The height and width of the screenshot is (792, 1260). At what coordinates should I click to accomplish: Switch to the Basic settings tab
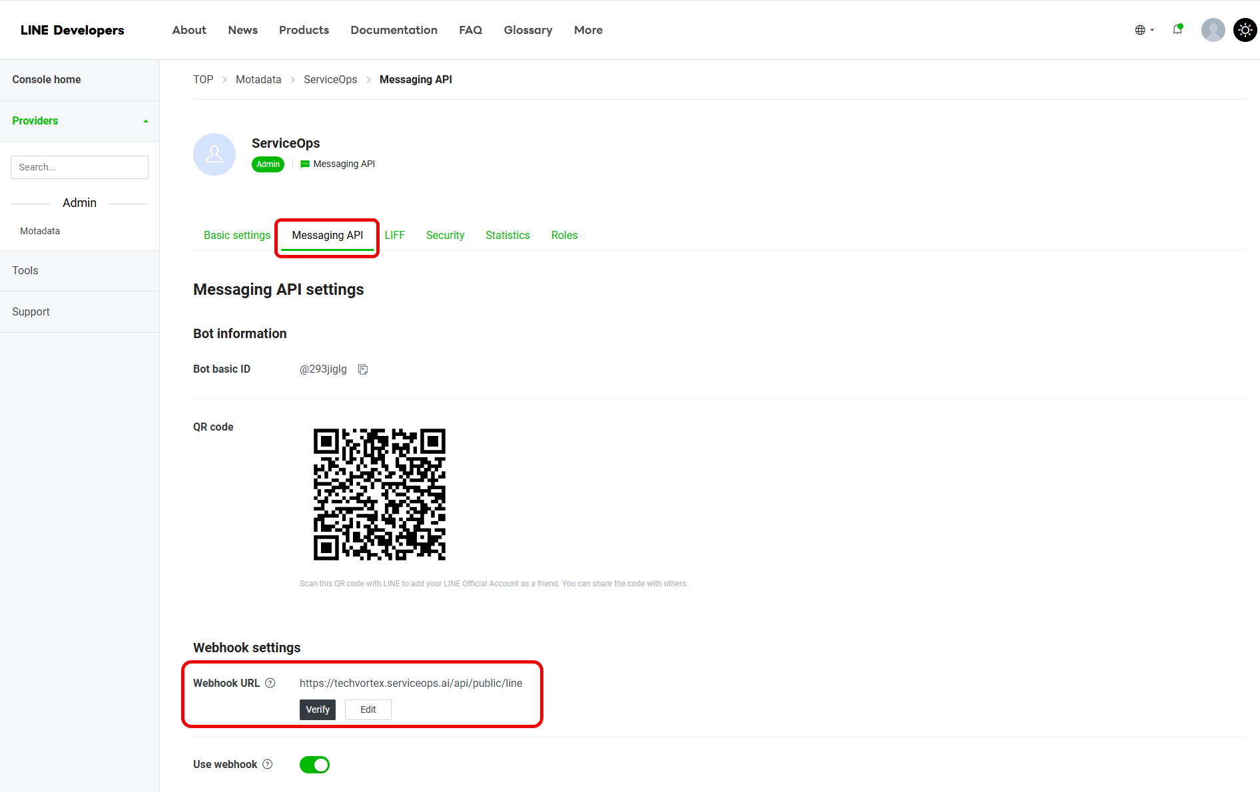[237, 236]
